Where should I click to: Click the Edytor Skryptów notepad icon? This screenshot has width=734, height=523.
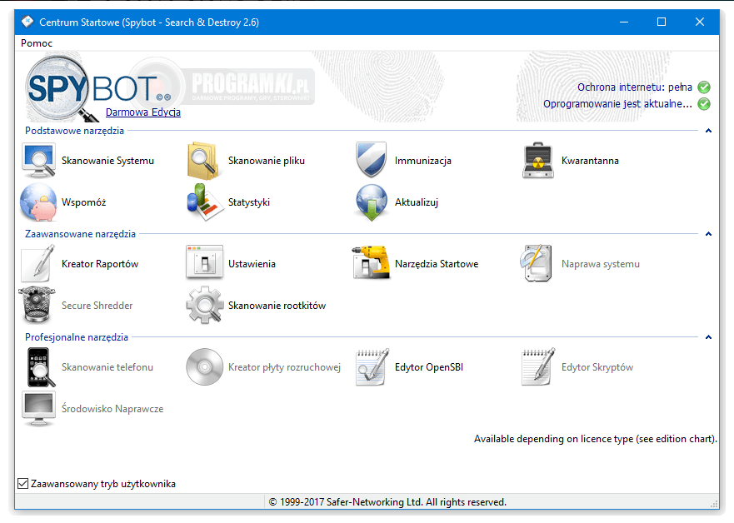tap(538, 366)
